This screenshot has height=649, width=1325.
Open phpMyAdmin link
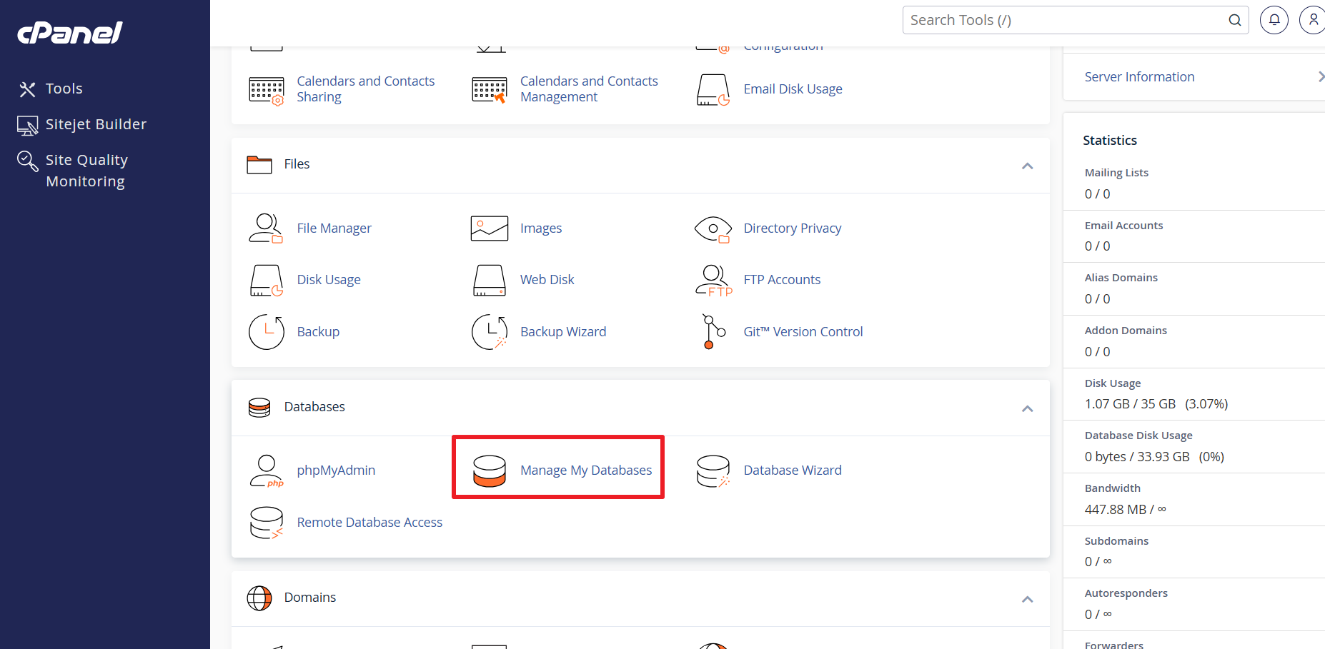(336, 471)
